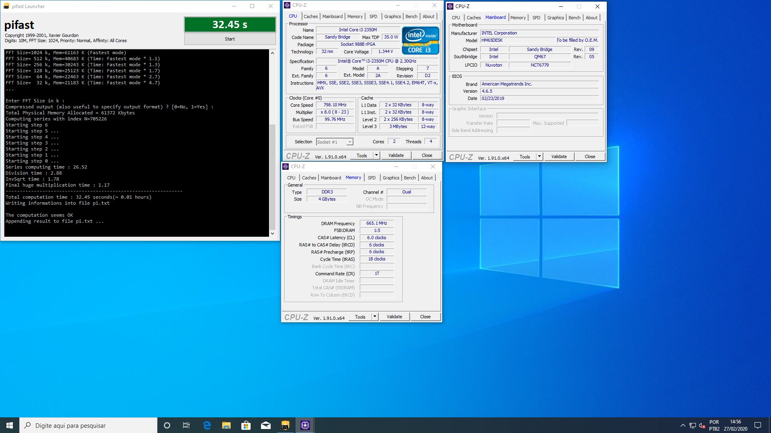Open Cortana circle icon on taskbar

coord(167,425)
